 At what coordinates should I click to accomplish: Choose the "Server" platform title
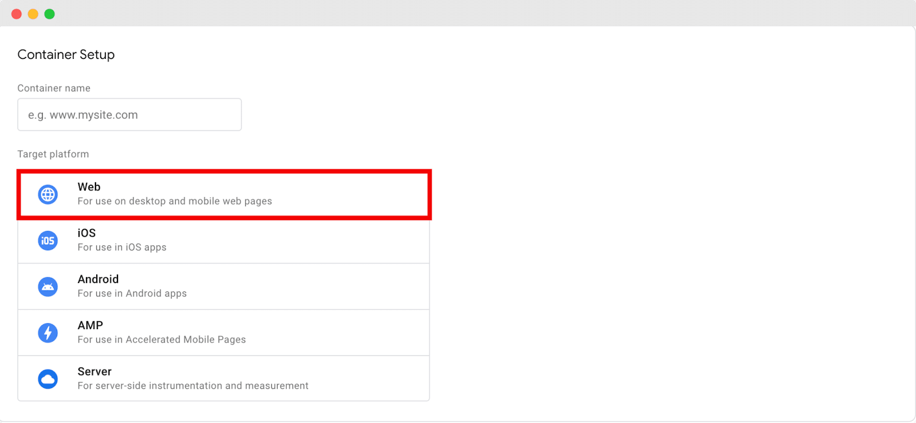[94, 372]
